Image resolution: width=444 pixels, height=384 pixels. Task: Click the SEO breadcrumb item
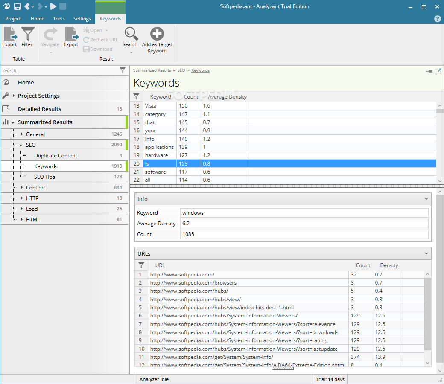181,70
